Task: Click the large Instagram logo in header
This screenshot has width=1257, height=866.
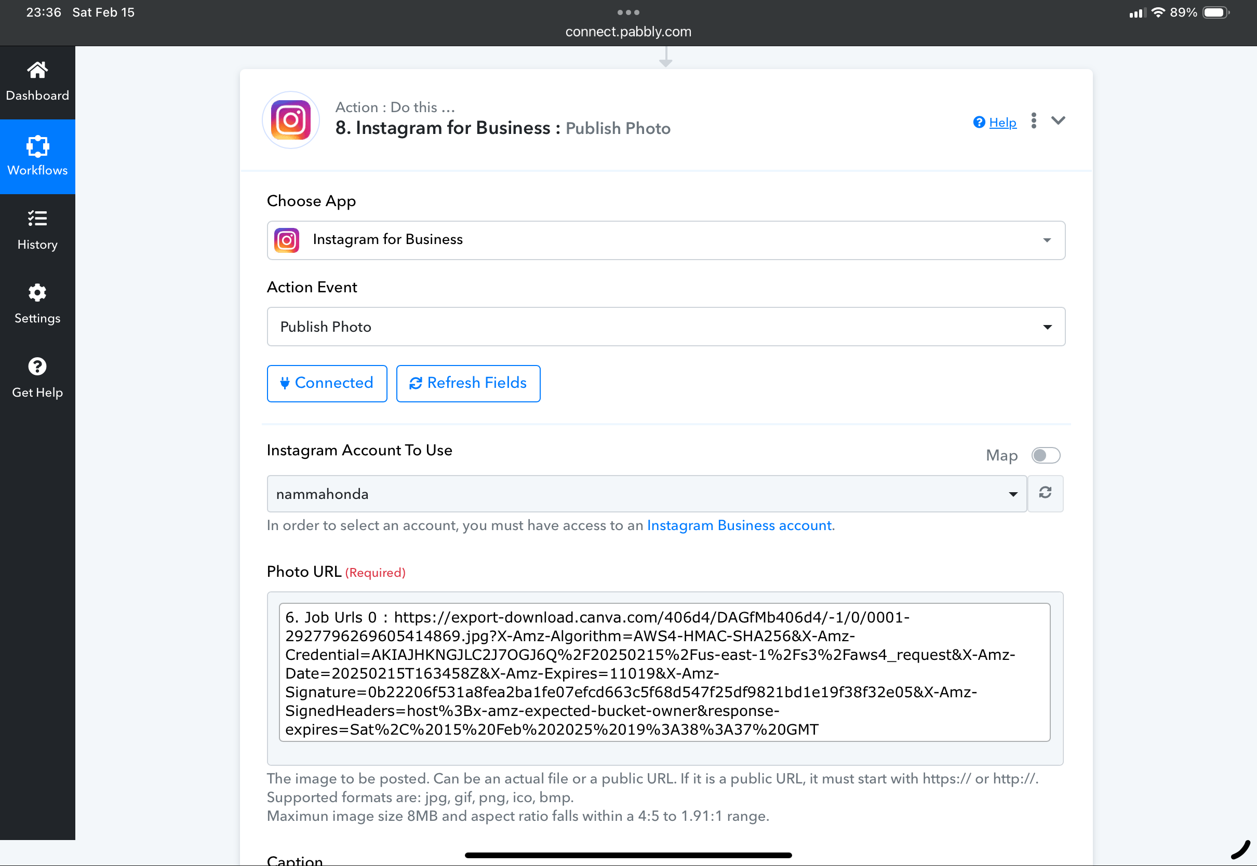Action: 291,120
